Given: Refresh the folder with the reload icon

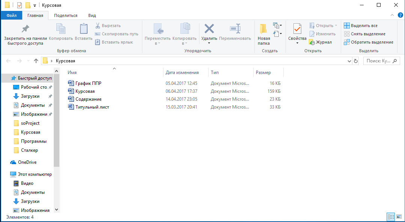Looking at the screenshot, I should pos(356,61).
